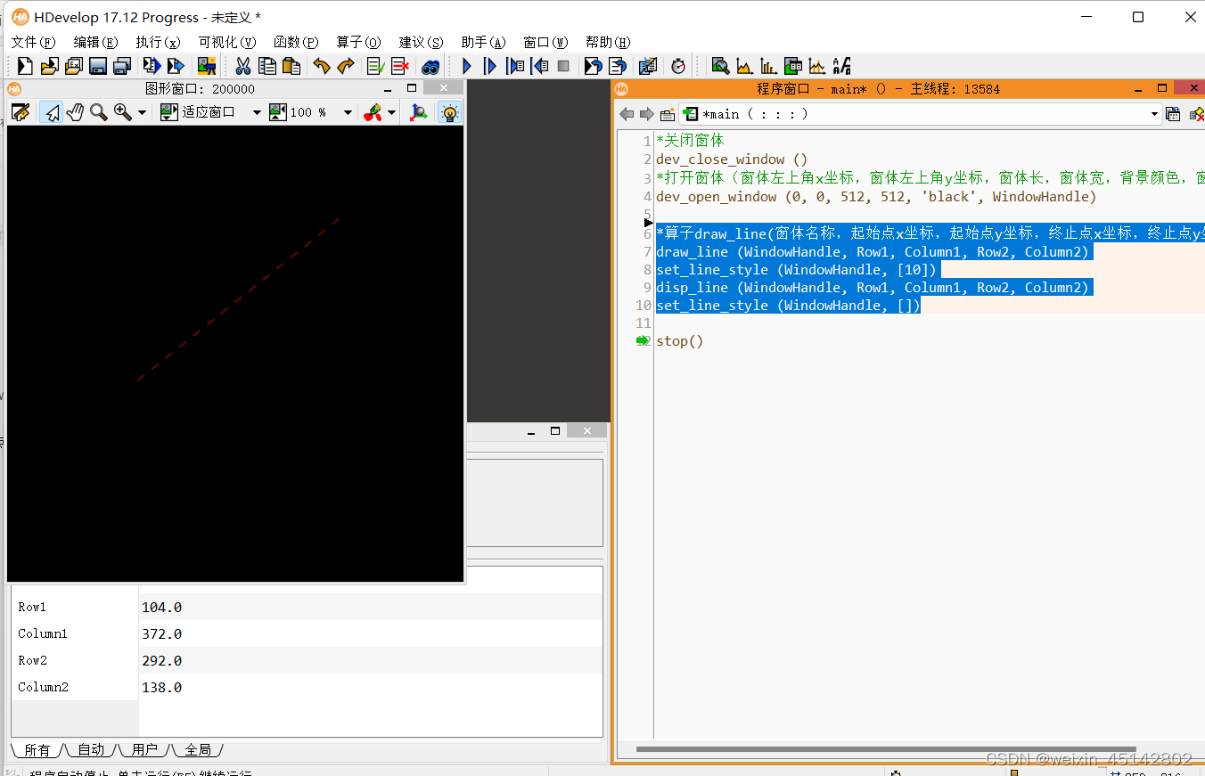
Task: Open the 窗口(W) menu
Action: click(545, 42)
